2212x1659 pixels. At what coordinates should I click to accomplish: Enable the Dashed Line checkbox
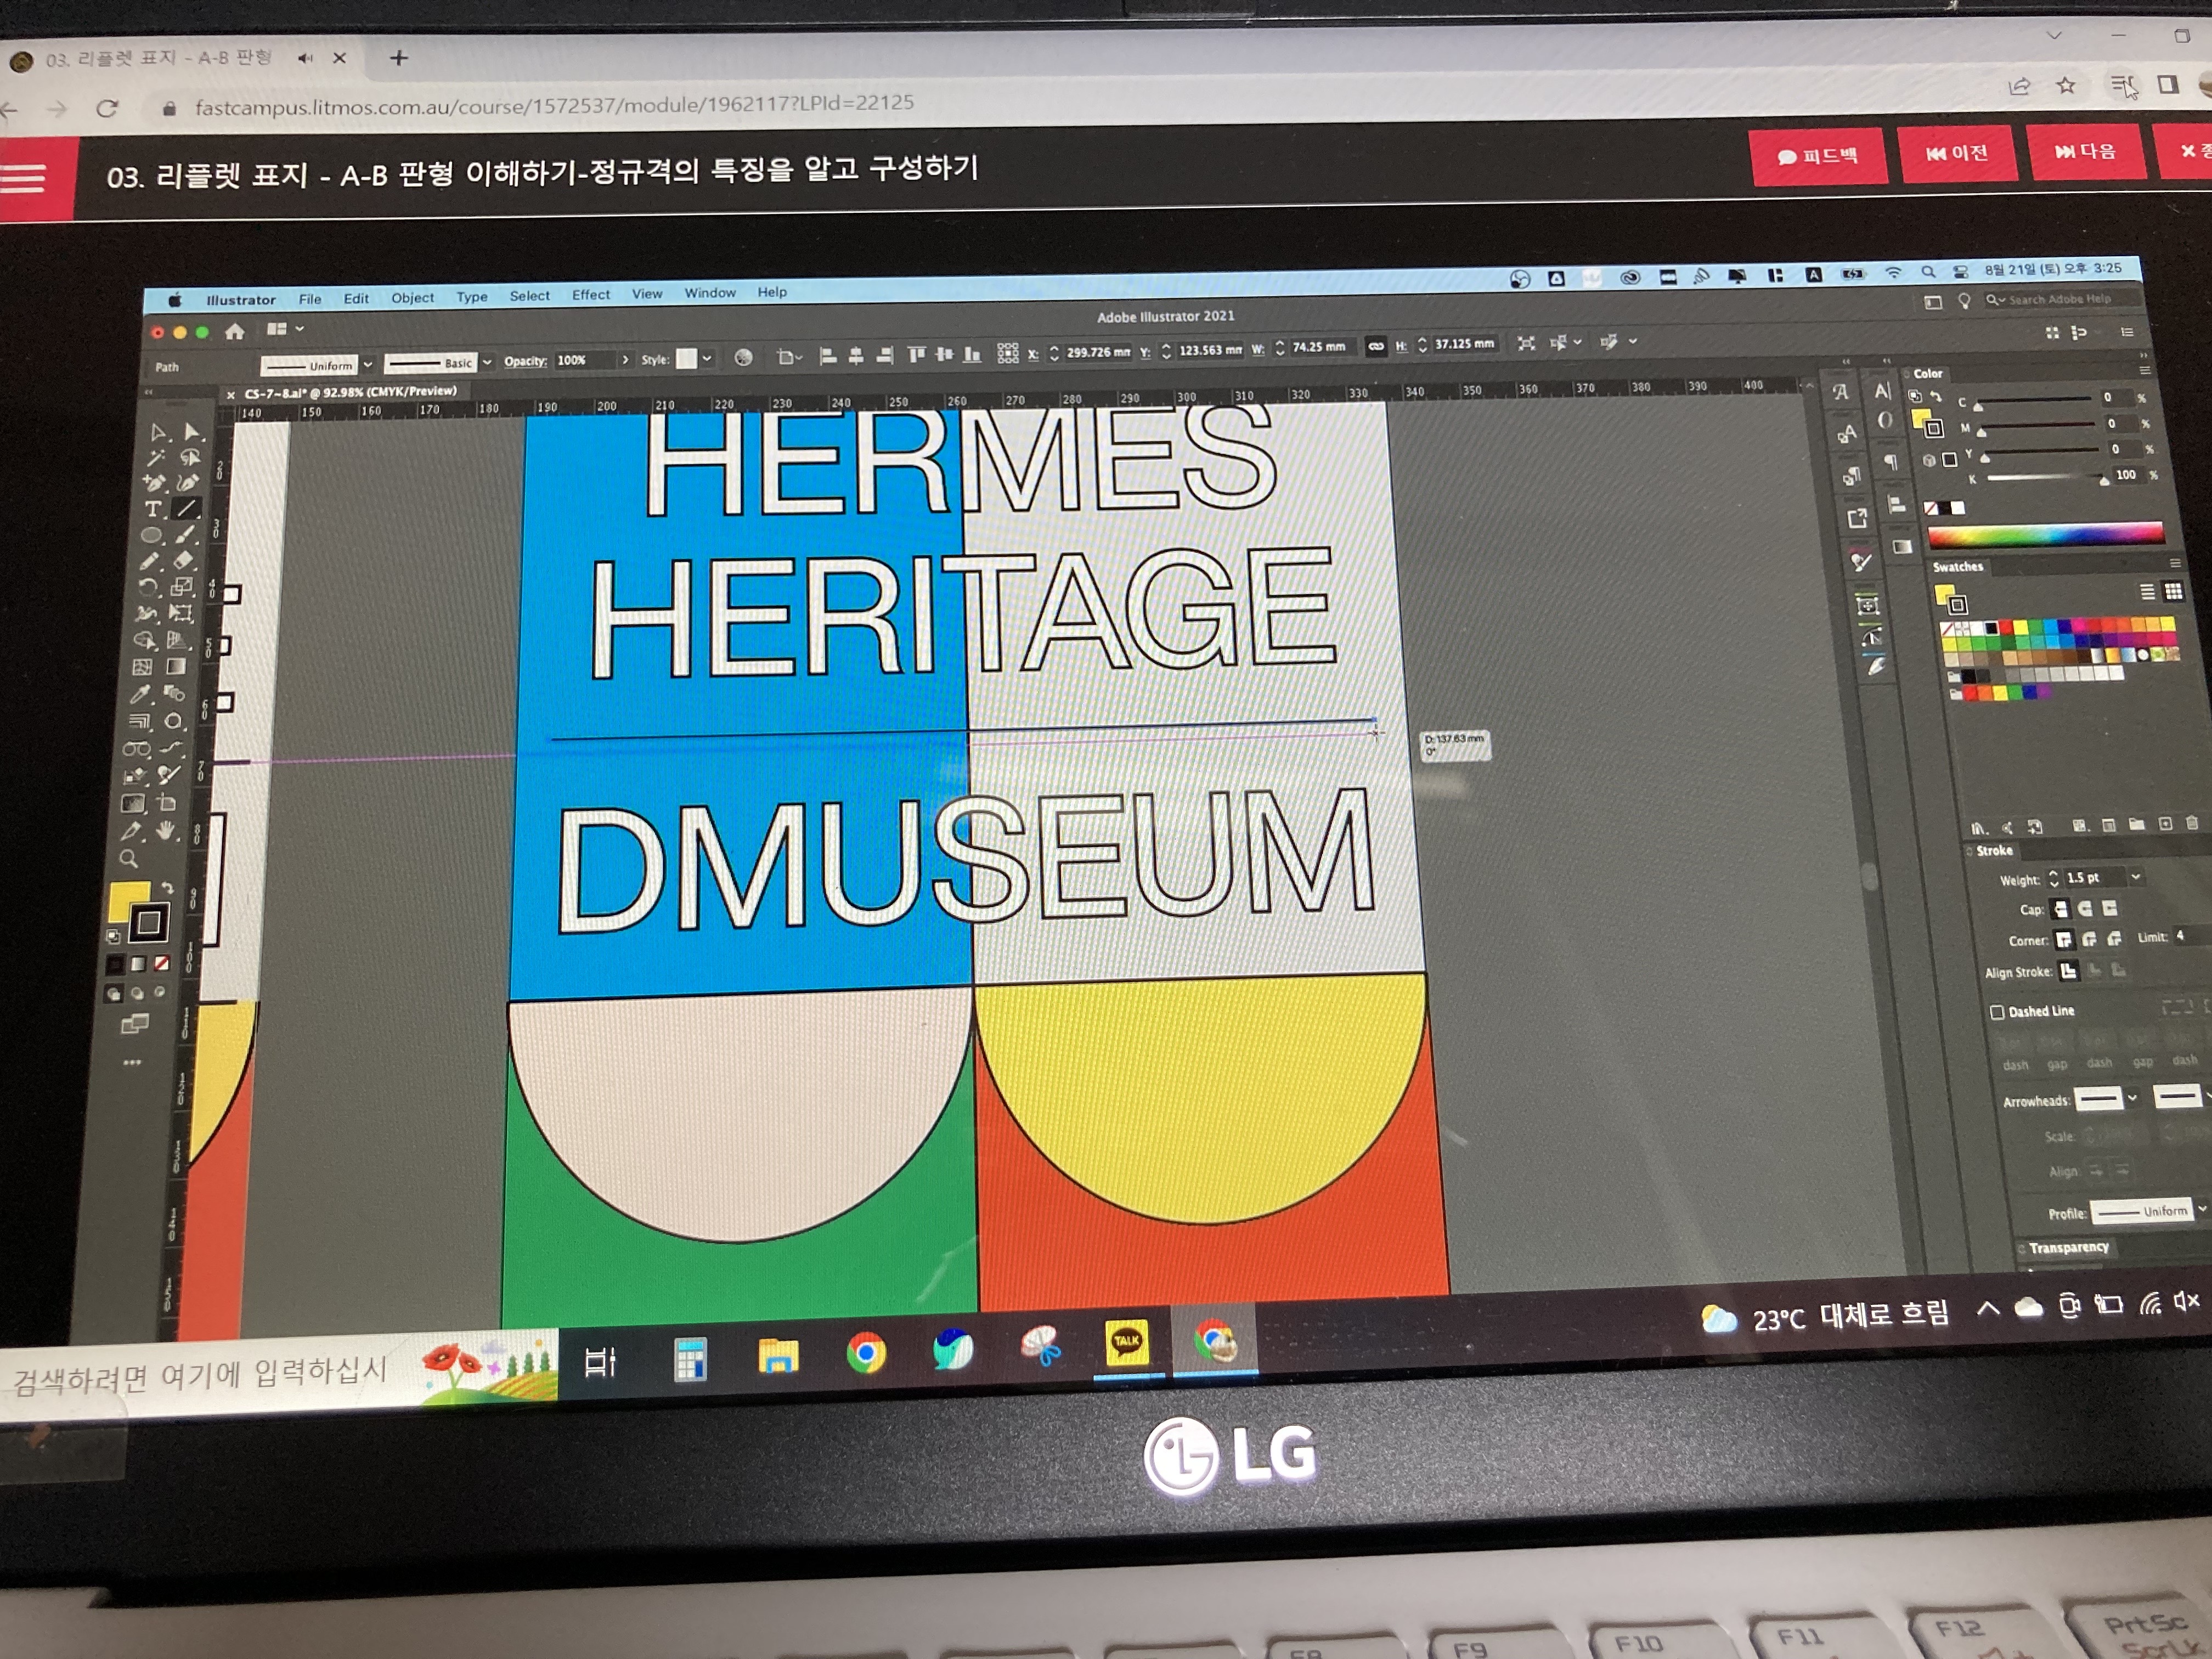pos(1997,1012)
